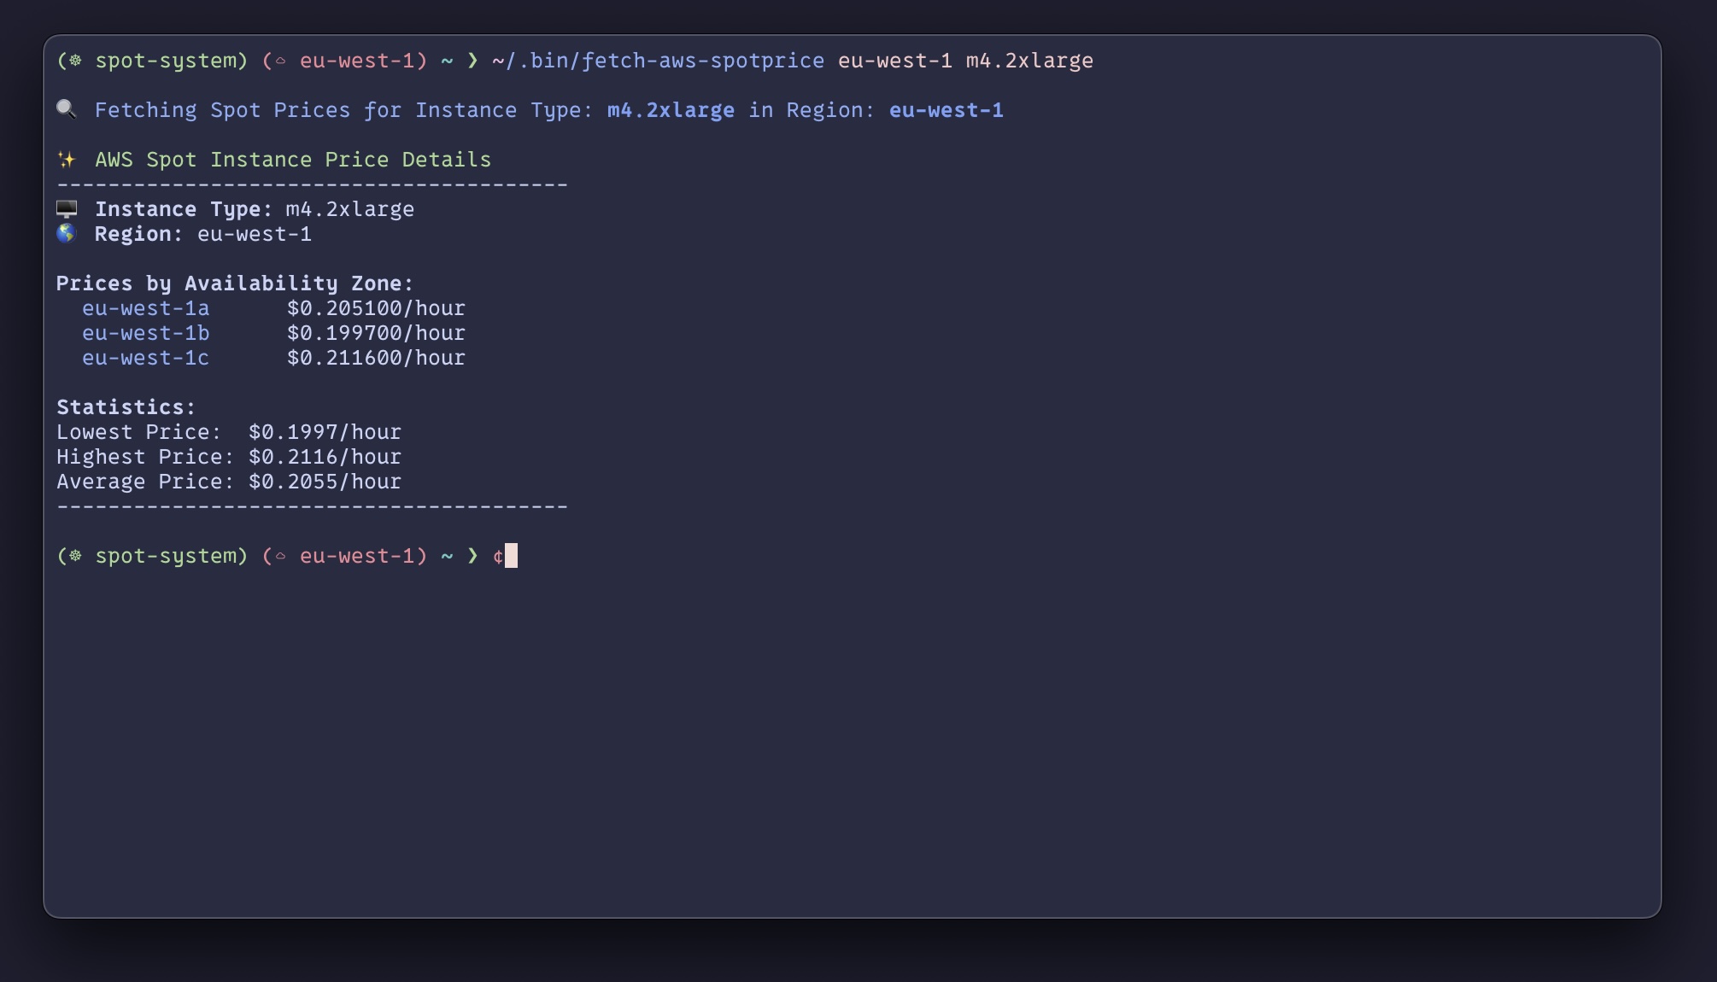This screenshot has height=982, width=1717.
Task: Click the Statistics heading
Action: tap(126, 407)
